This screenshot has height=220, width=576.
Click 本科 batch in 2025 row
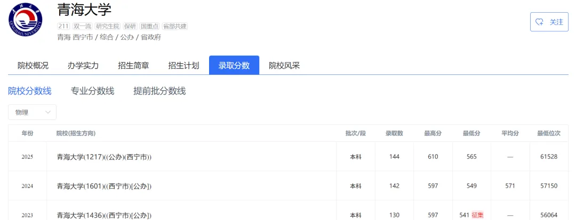[x=356, y=157]
